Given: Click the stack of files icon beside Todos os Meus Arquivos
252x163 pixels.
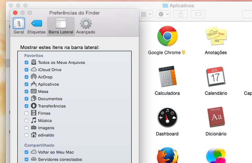Looking at the screenshot, I should [x=34, y=62].
